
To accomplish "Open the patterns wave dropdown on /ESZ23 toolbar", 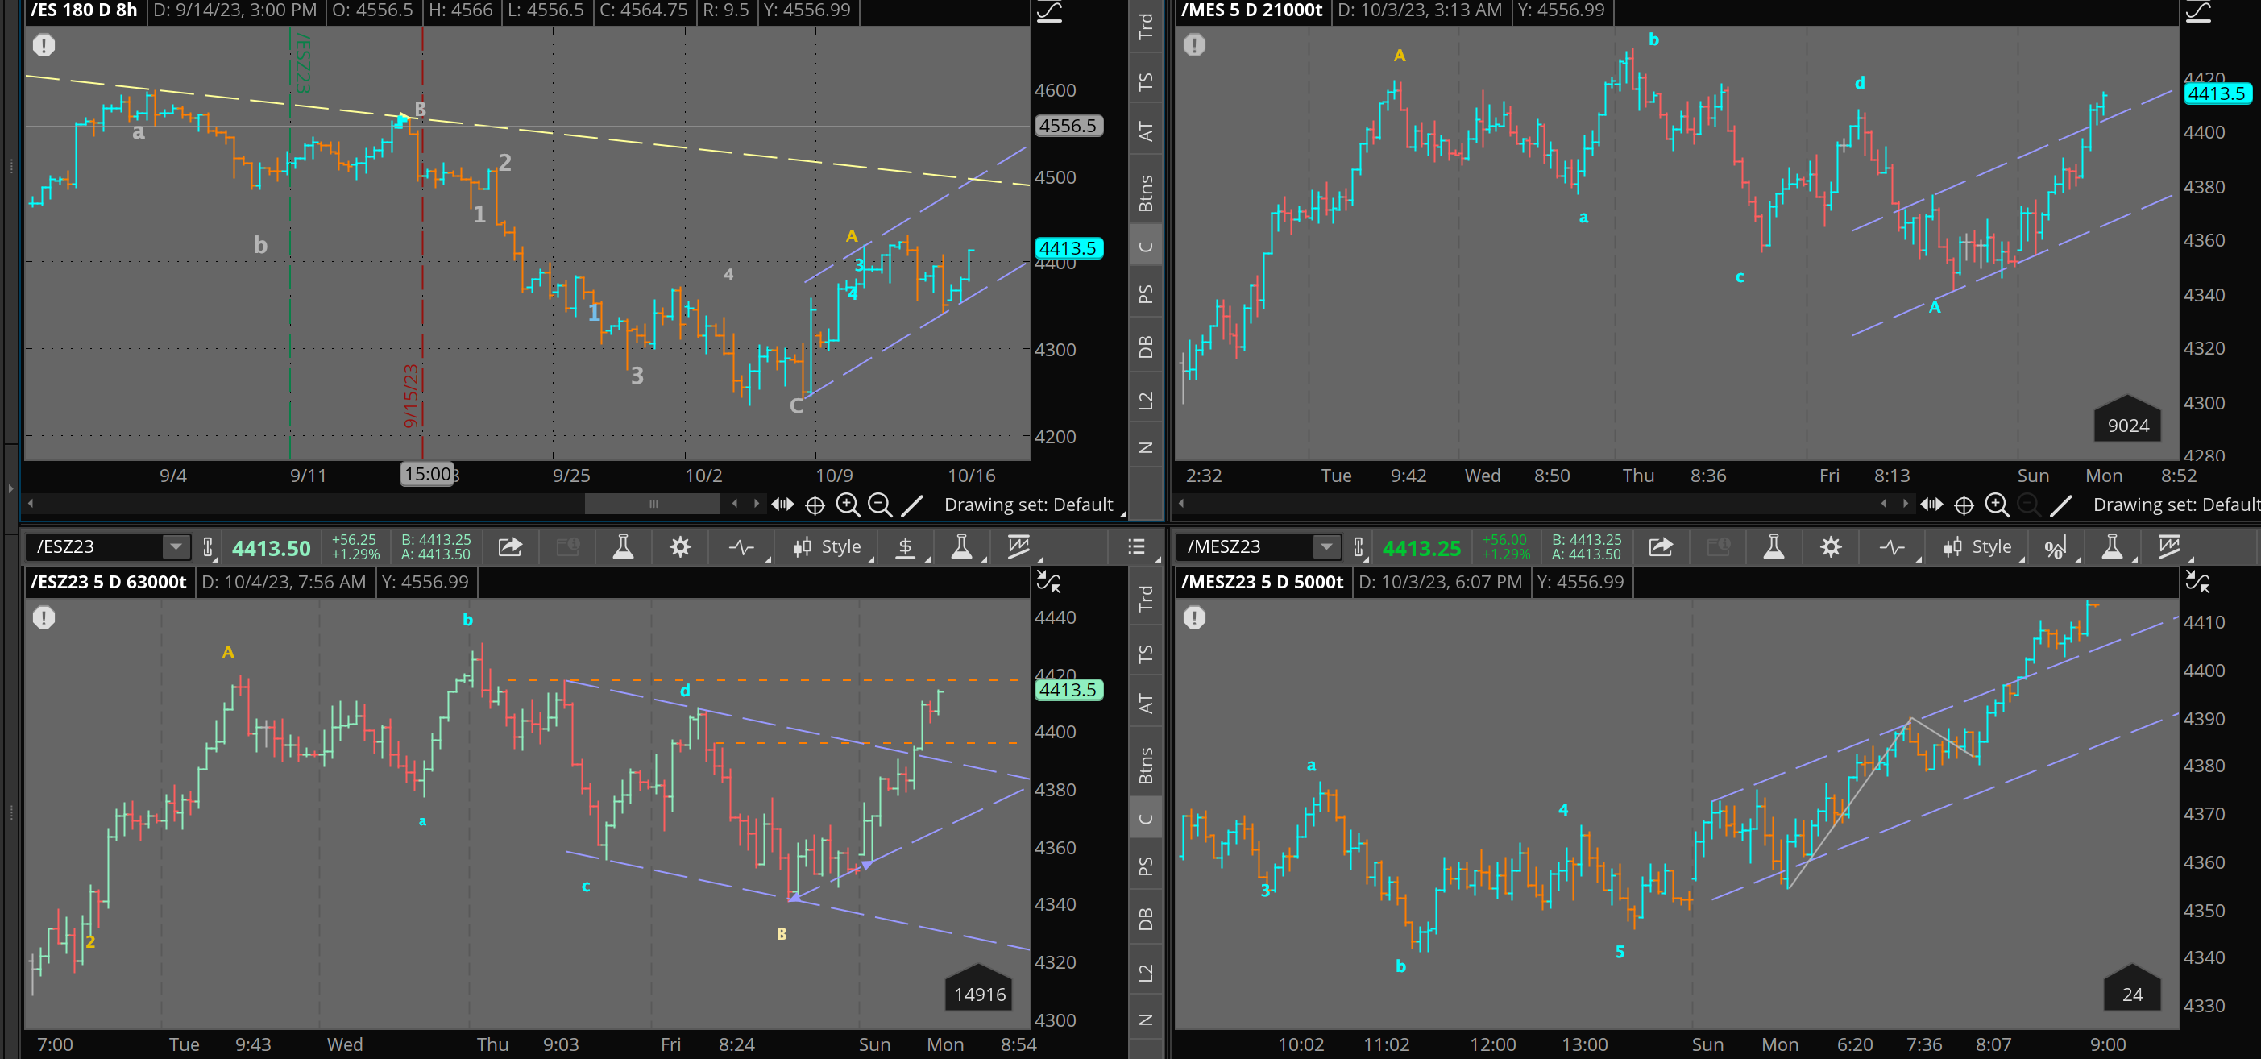I will click(x=744, y=547).
